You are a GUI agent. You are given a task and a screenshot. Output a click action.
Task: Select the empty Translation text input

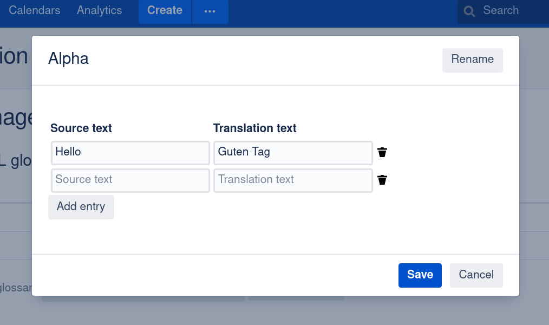click(292, 180)
